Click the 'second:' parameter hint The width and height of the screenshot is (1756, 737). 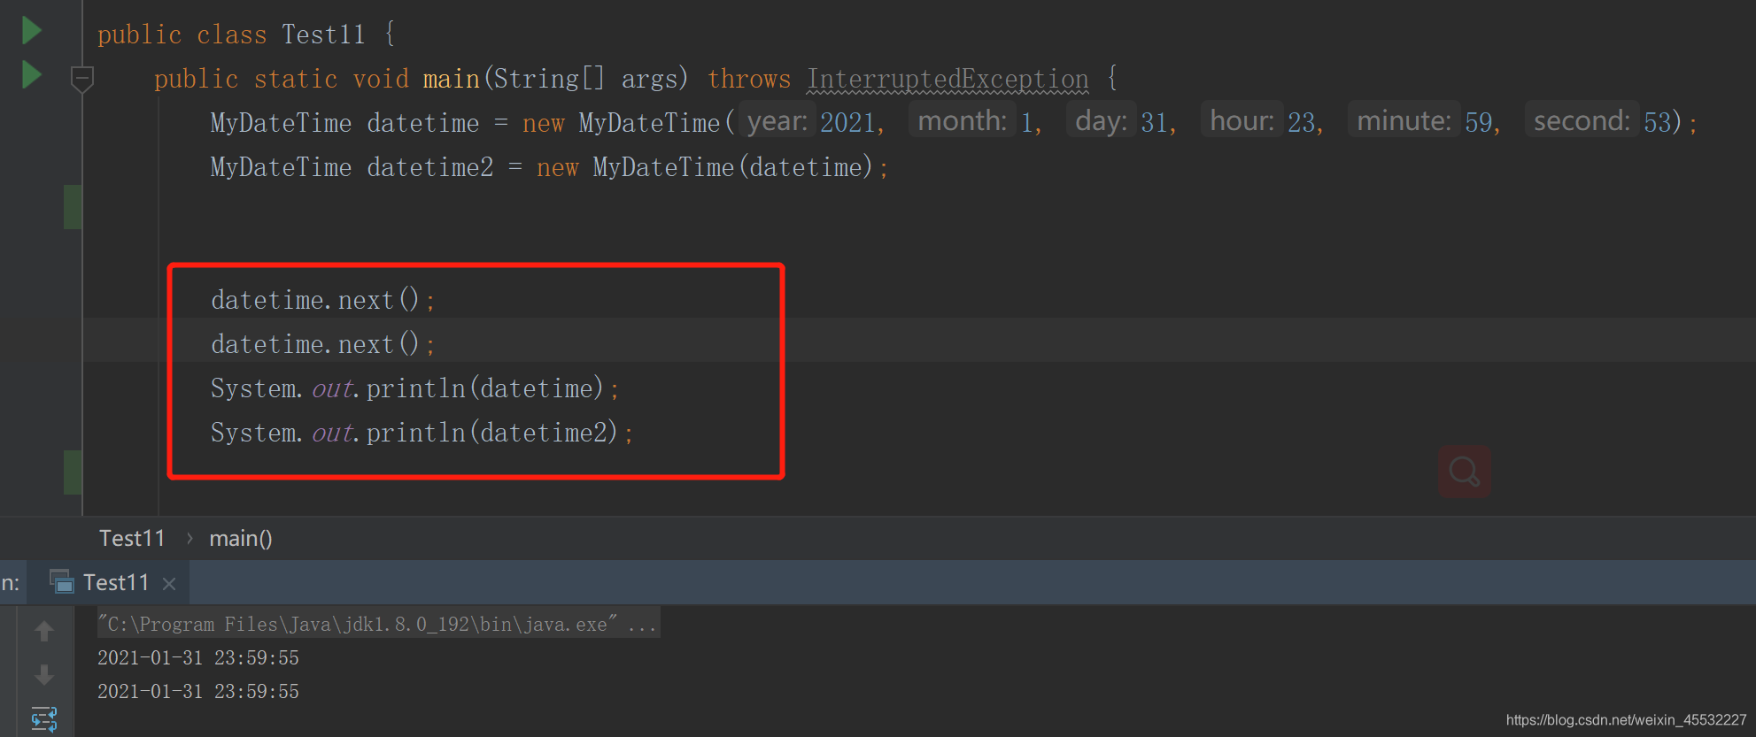click(1582, 120)
